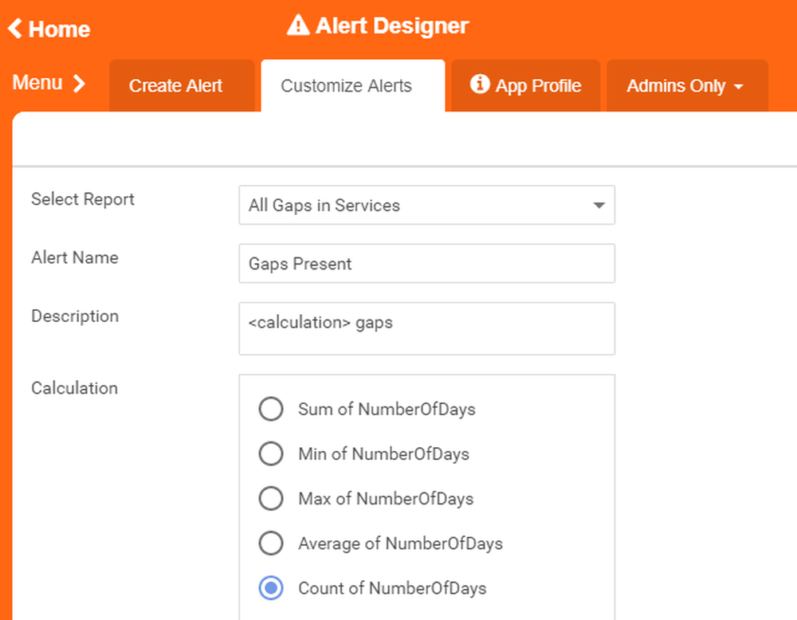
Task: Click the Description text area
Action: 427,329
